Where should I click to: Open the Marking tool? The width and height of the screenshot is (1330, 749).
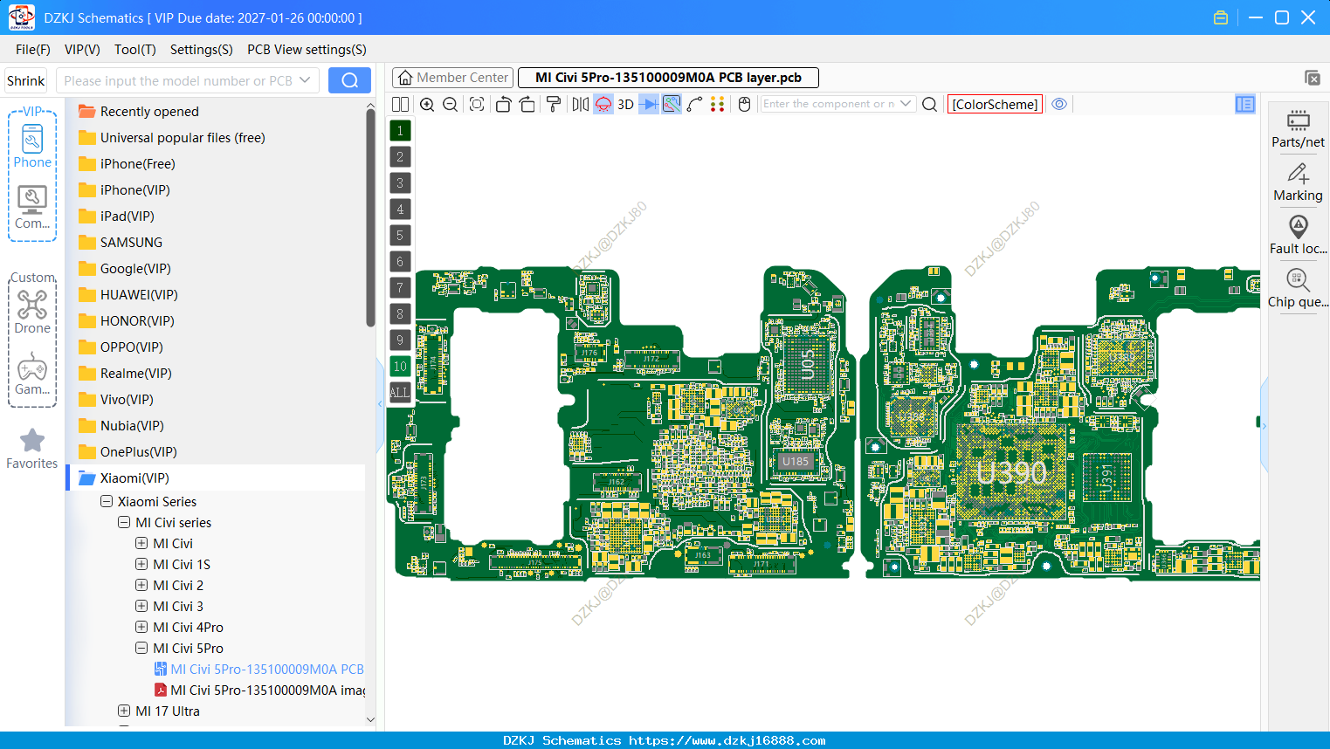(1298, 182)
